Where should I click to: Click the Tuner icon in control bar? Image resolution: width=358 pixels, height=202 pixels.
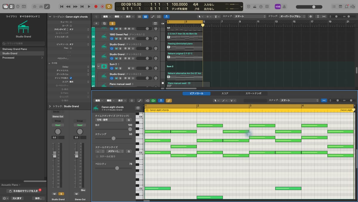pyautogui.click(x=261, y=6)
